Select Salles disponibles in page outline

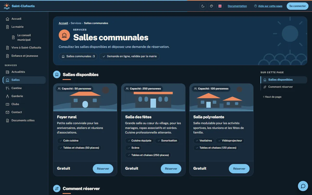click(284, 80)
